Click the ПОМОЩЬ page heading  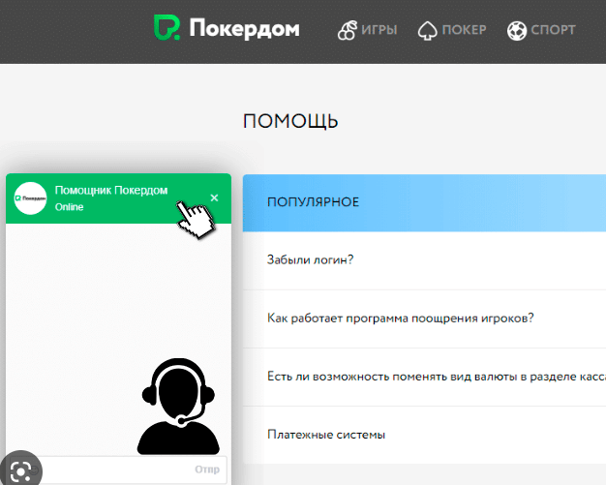[x=290, y=121]
